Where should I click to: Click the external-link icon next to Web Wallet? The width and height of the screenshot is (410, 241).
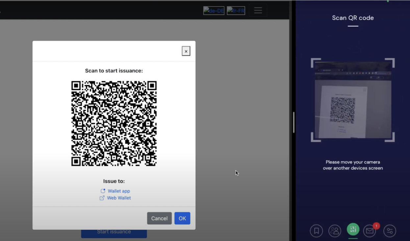pos(102,198)
